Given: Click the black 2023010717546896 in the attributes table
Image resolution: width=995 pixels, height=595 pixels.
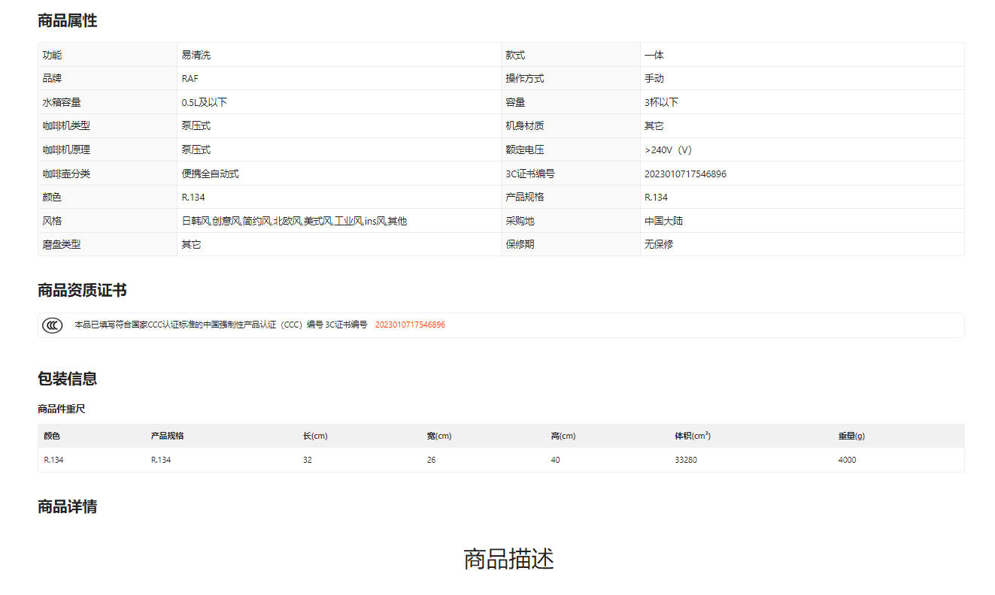Looking at the screenshot, I should coord(686,174).
